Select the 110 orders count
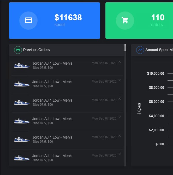This screenshot has width=173, height=175. tap(158, 17)
